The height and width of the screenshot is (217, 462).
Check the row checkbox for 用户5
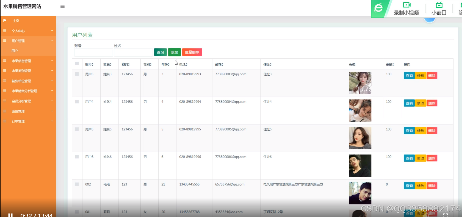pos(77,129)
